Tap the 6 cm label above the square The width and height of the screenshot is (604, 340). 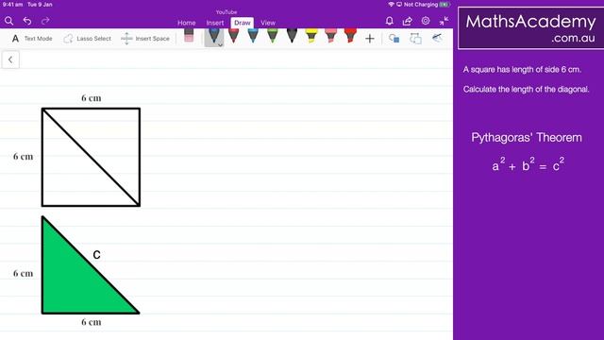coord(92,98)
